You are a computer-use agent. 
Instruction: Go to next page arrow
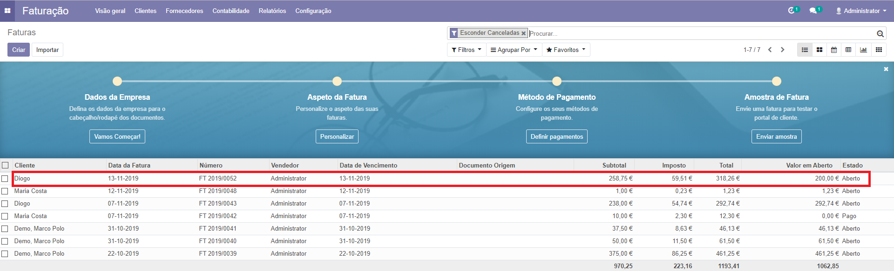point(783,50)
